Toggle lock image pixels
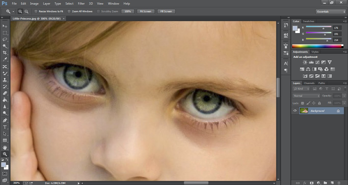Image resolution: width=348 pixels, height=185 pixels. tap(308, 103)
